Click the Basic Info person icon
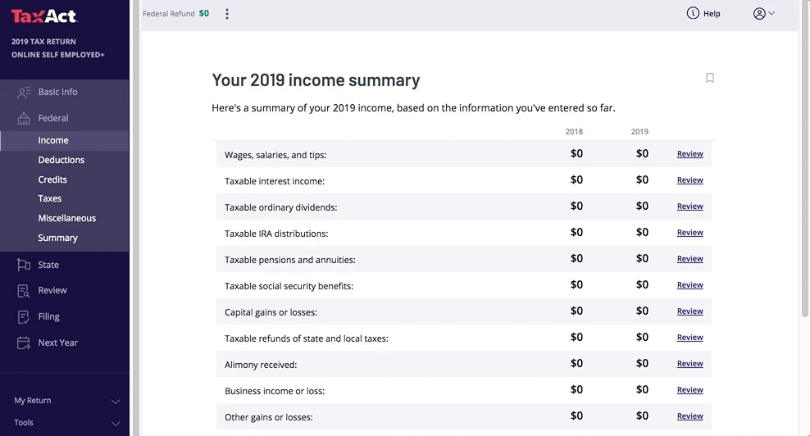This screenshot has height=436, width=810. click(x=24, y=93)
